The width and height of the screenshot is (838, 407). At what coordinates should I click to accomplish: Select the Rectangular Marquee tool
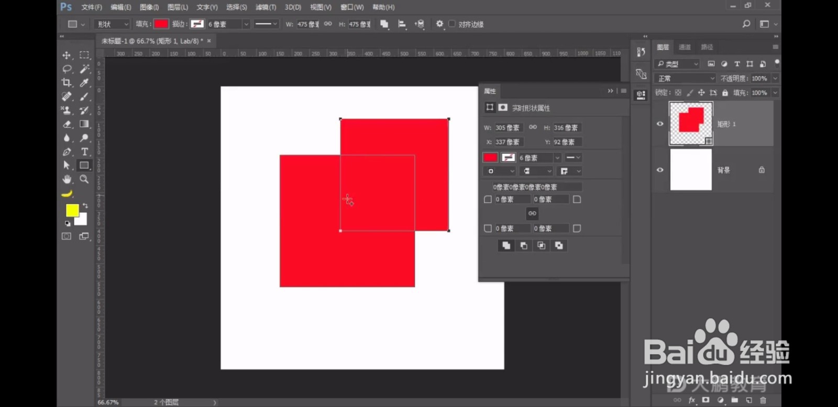(x=84, y=55)
